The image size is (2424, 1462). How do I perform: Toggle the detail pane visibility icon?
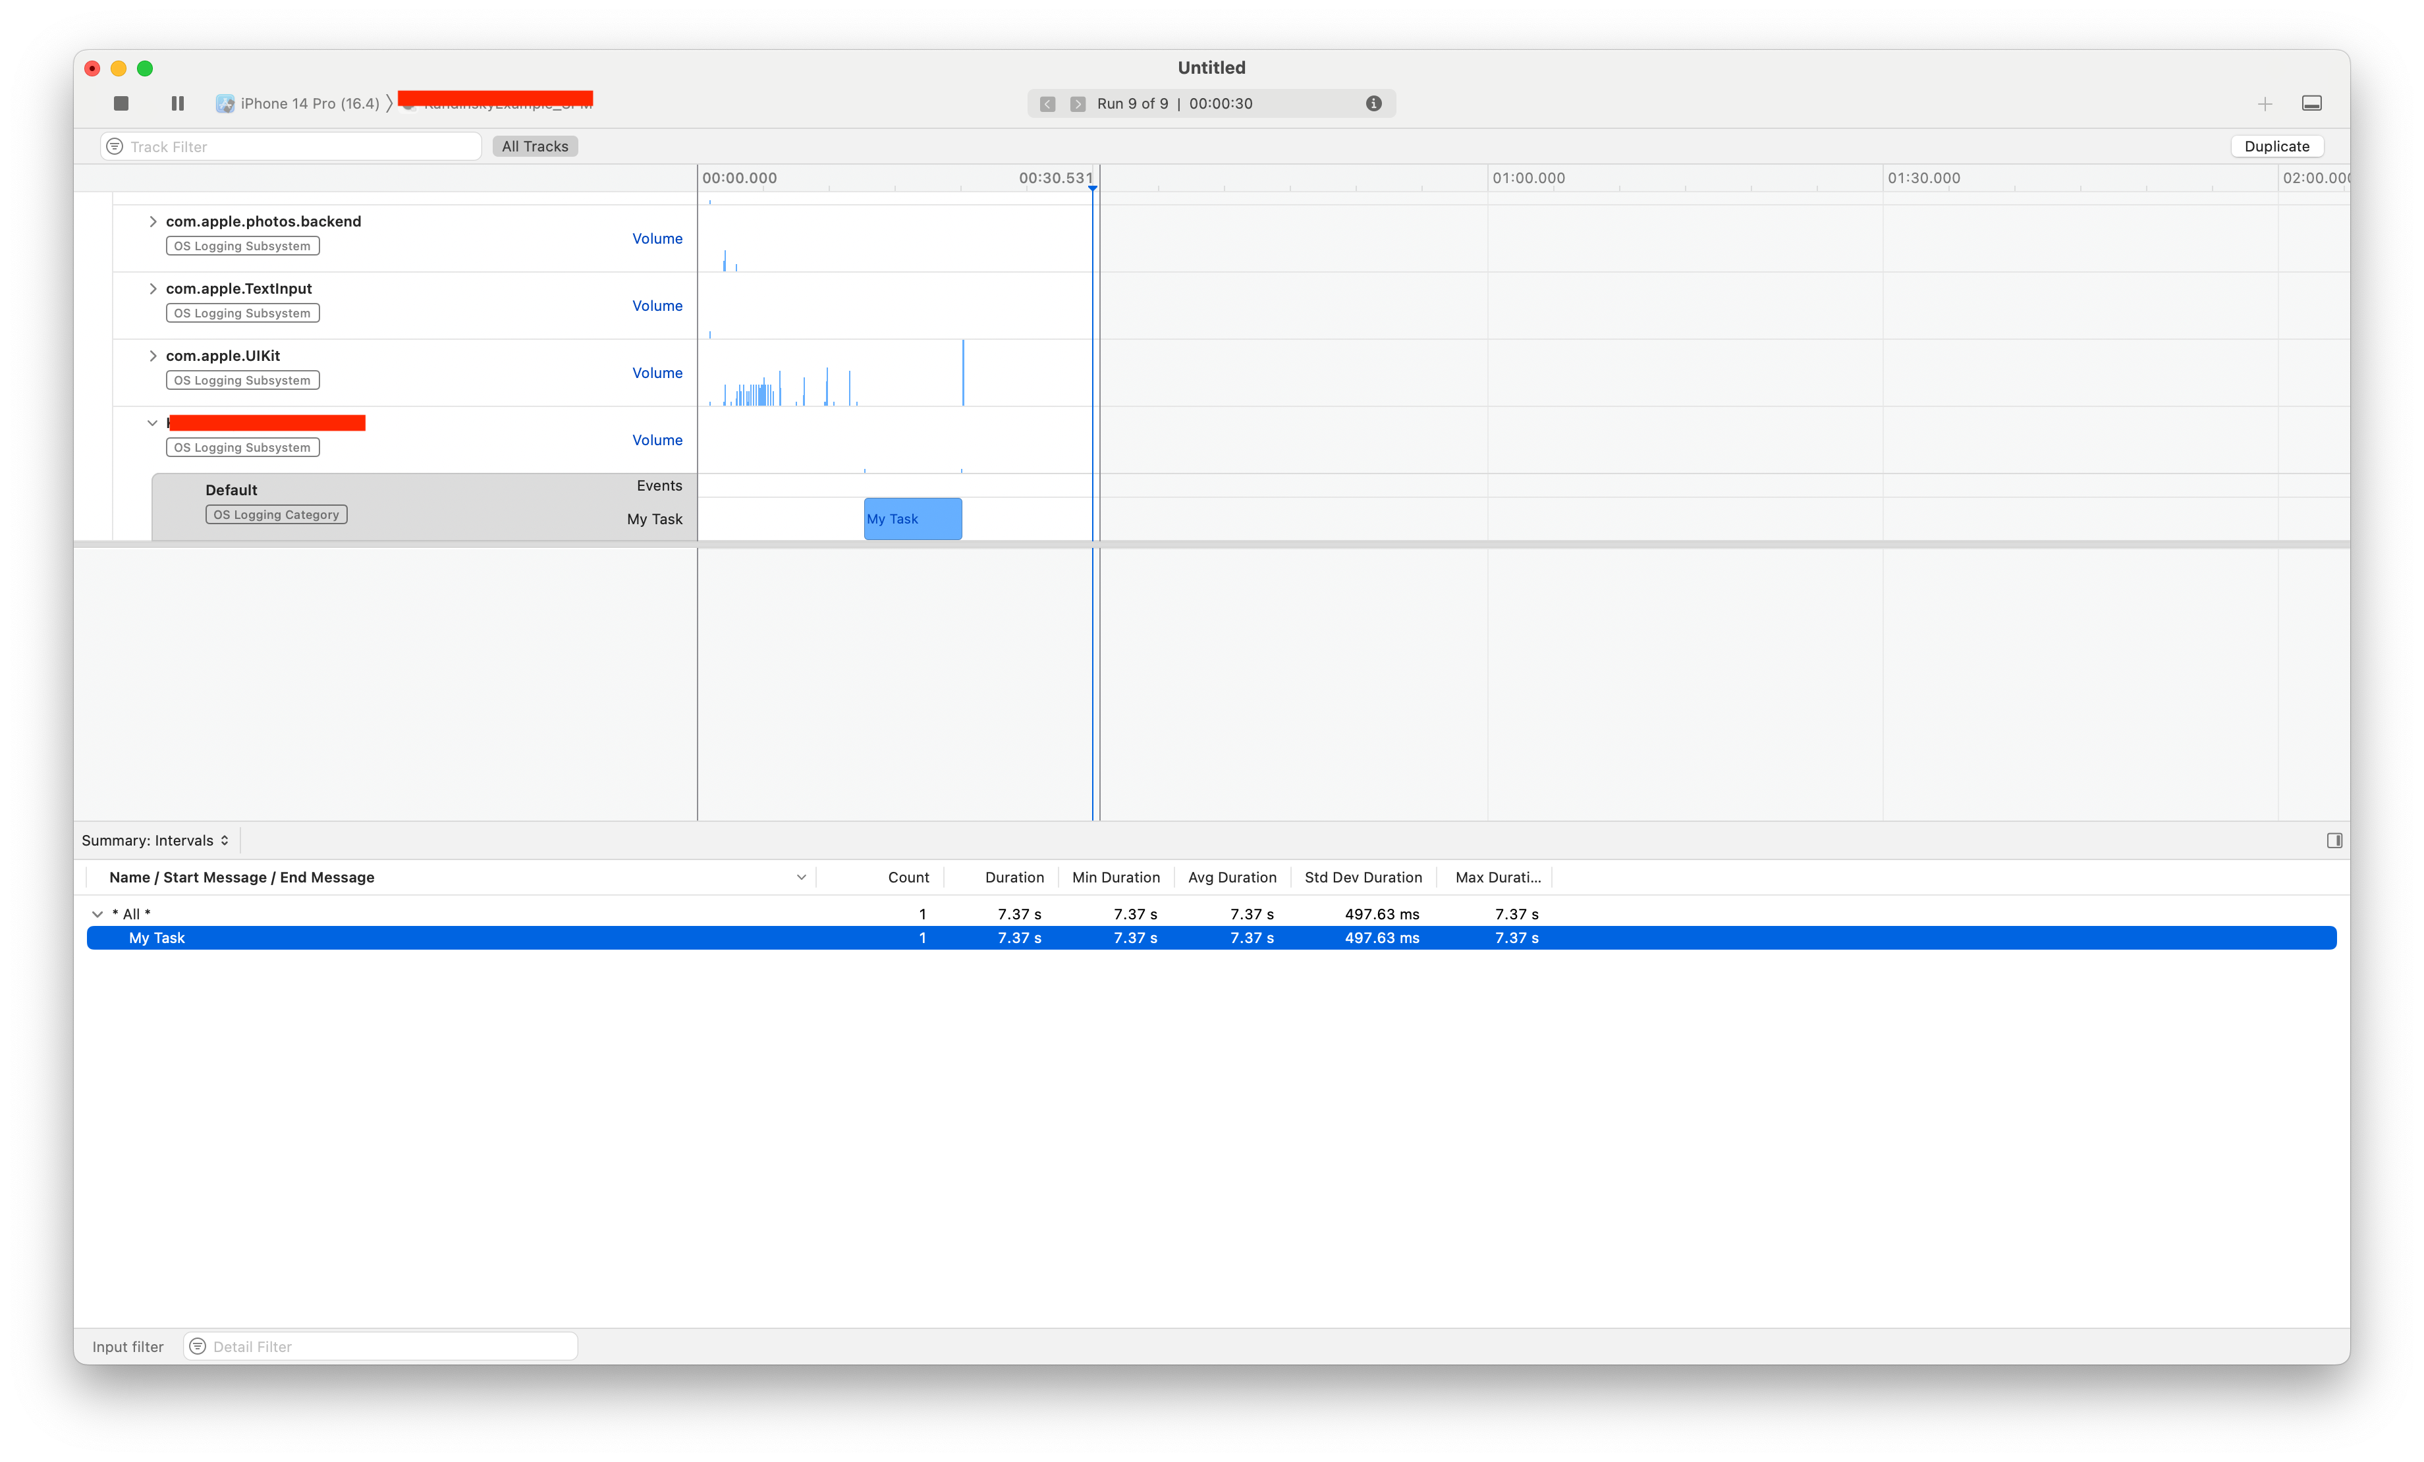(x=2312, y=103)
